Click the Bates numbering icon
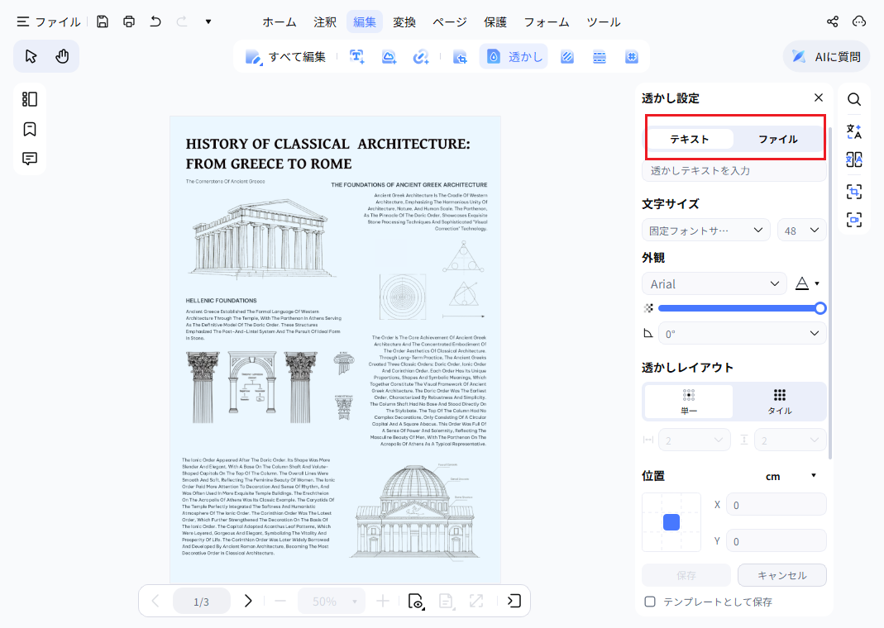 click(x=632, y=57)
